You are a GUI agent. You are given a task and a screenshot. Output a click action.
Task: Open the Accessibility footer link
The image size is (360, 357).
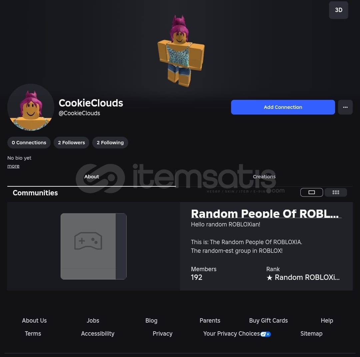coord(98,334)
